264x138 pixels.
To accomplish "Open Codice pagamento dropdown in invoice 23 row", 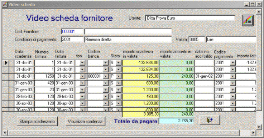I will pos(233,90).
